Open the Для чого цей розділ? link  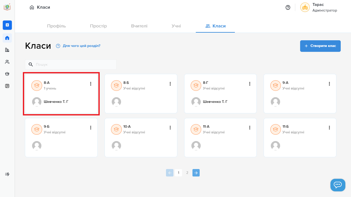81,46
